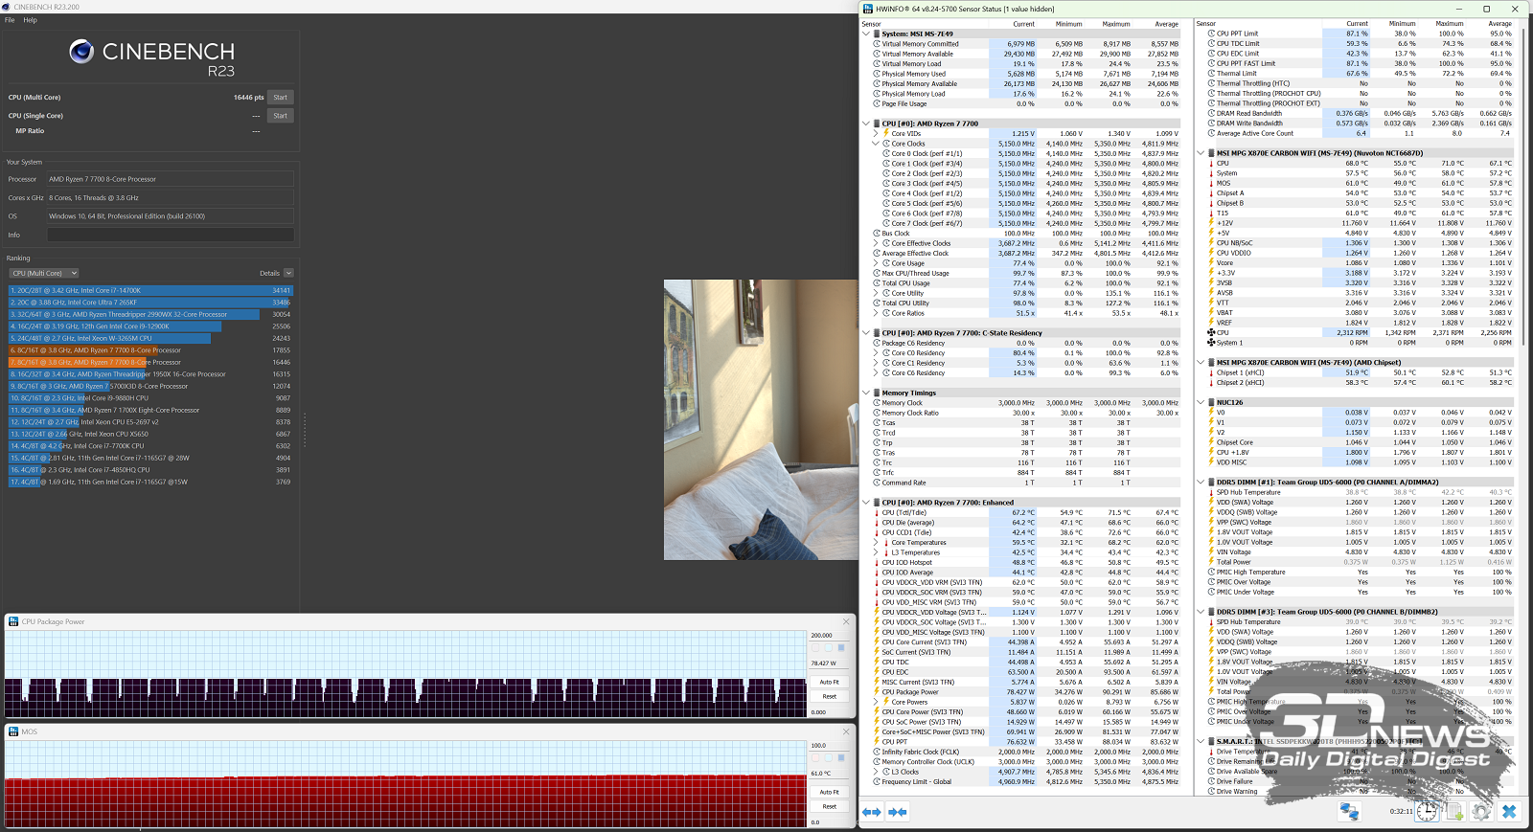The image size is (1533, 832).
Task: Click the S.M.A.R.T. drive section icon
Action: 1211,741
